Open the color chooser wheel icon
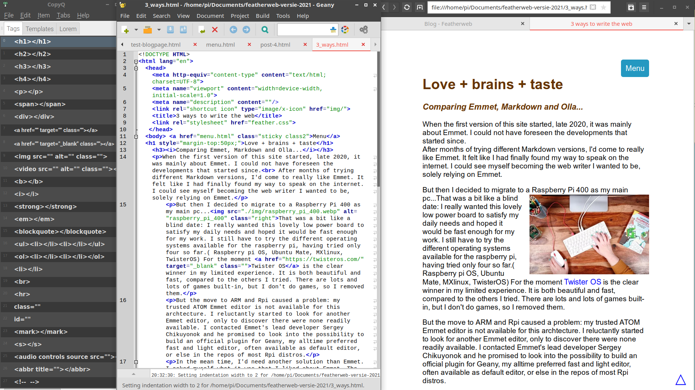Viewport: 695px width, 390px height. point(345,30)
